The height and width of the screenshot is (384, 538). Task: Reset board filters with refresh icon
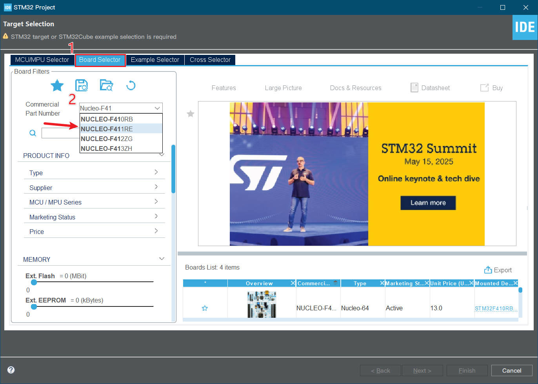pyautogui.click(x=131, y=85)
